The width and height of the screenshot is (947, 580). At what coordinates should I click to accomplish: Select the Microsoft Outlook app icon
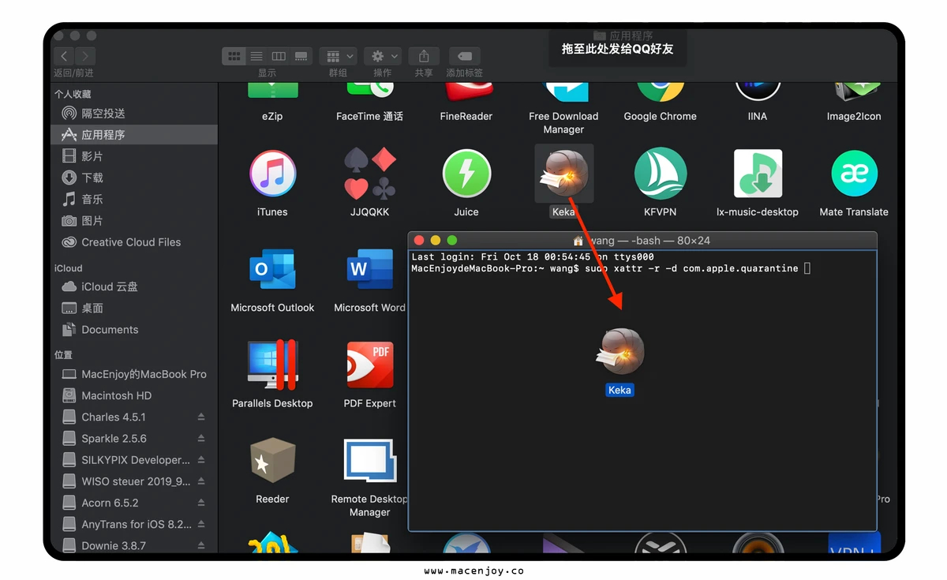(x=272, y=270)
